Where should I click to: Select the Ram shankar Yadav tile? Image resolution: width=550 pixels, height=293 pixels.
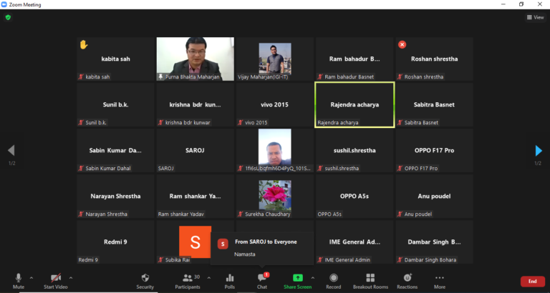point(195,196)
